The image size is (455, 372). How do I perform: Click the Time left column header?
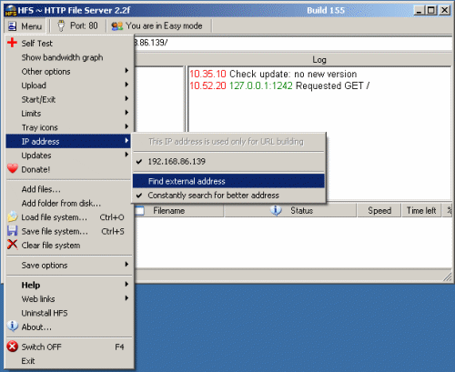point(421,210)
